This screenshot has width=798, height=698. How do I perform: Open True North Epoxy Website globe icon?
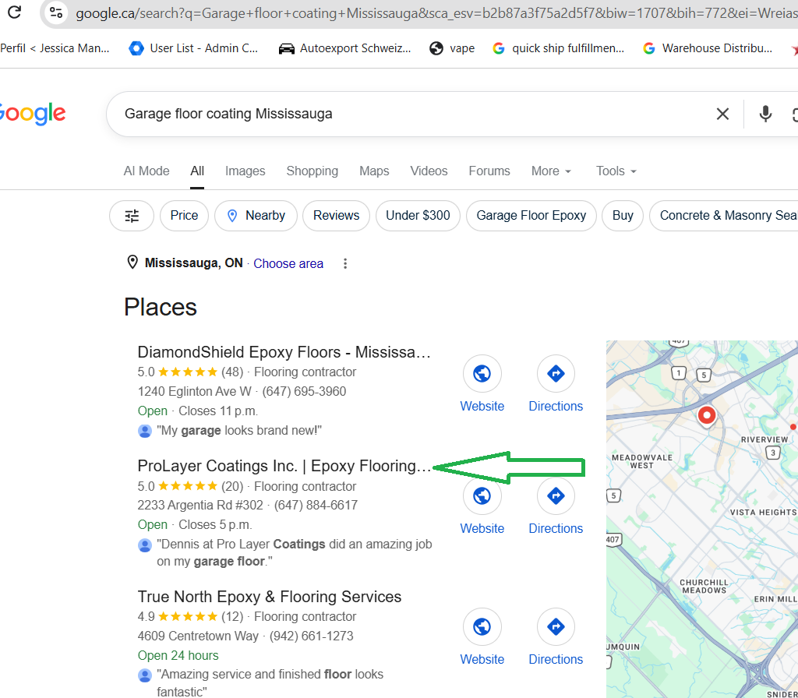pos(482,627)
